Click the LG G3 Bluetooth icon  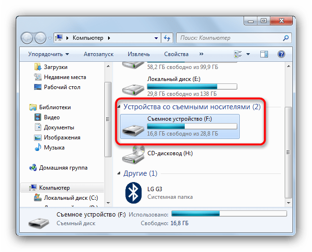click(x=134, y=193)
